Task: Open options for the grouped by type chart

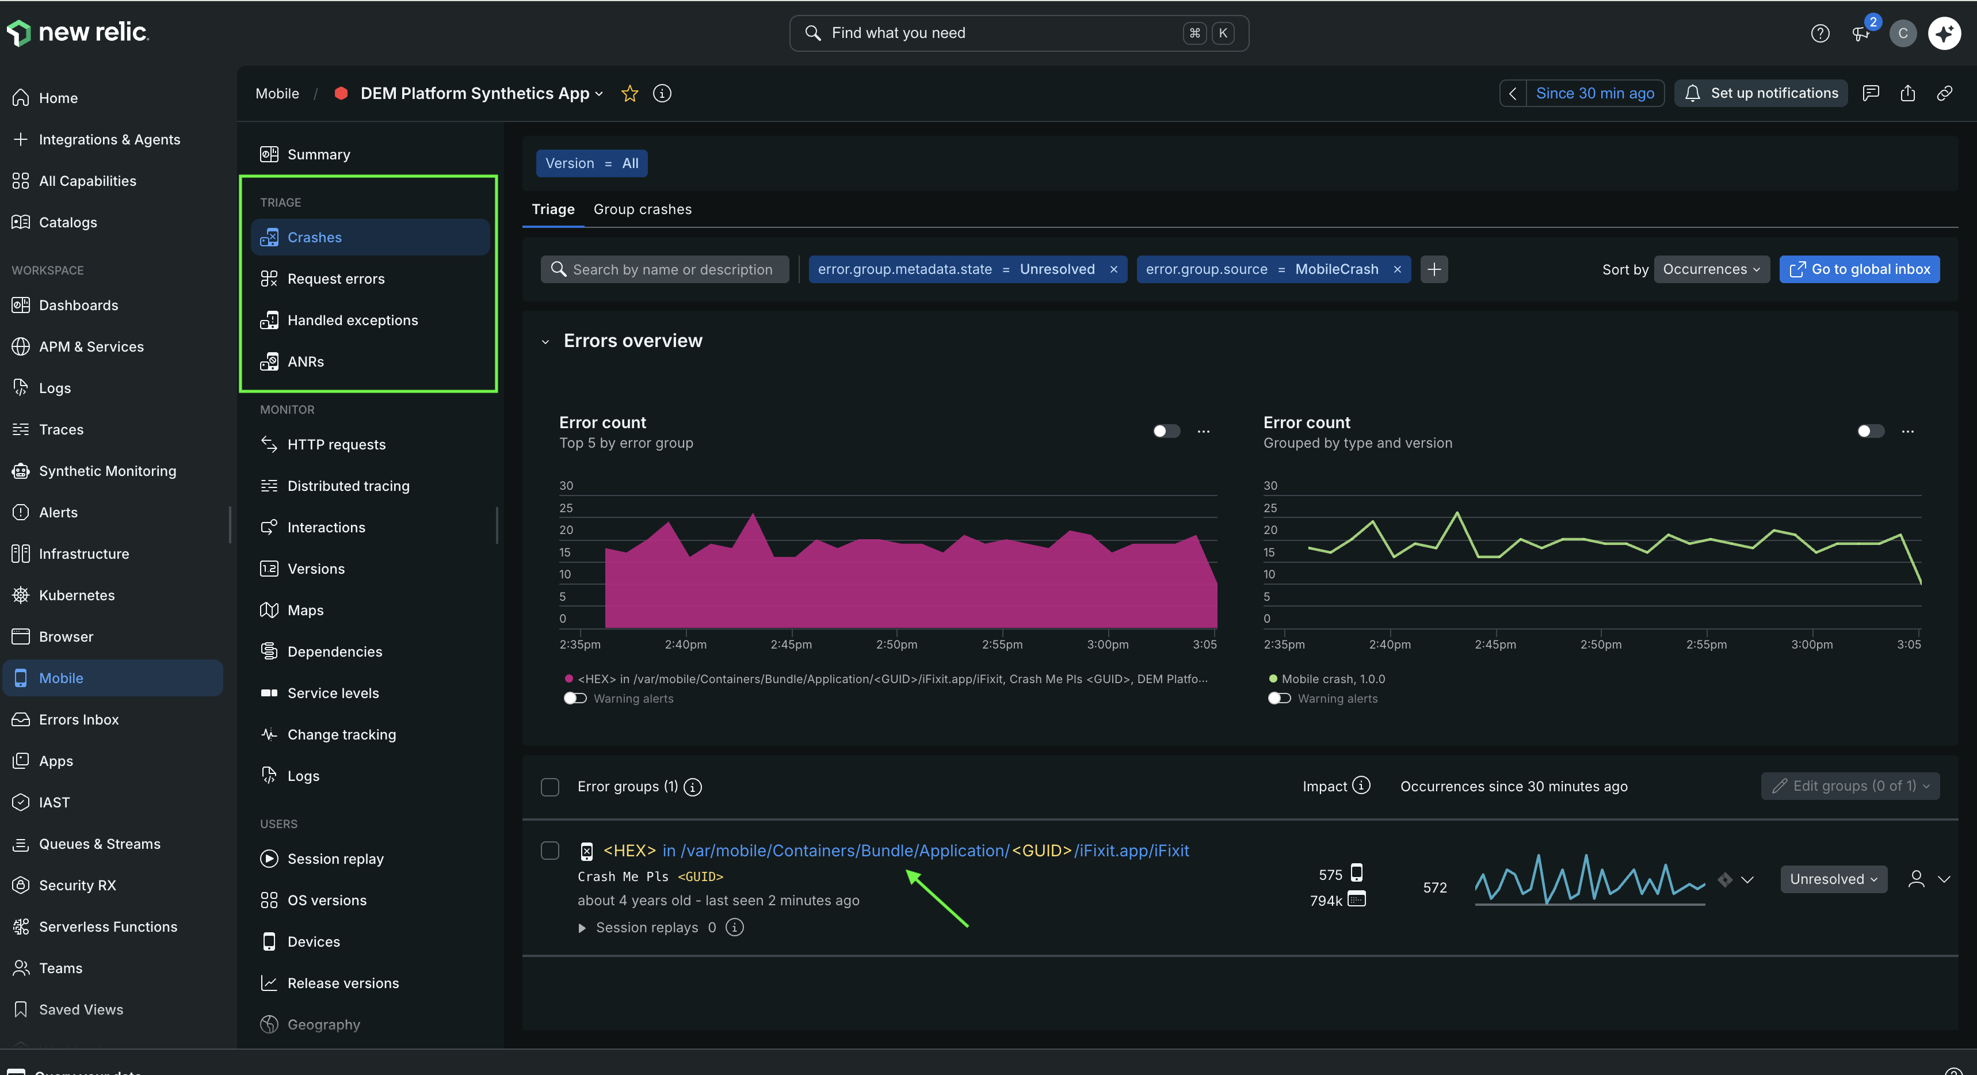Action: 1907,432
